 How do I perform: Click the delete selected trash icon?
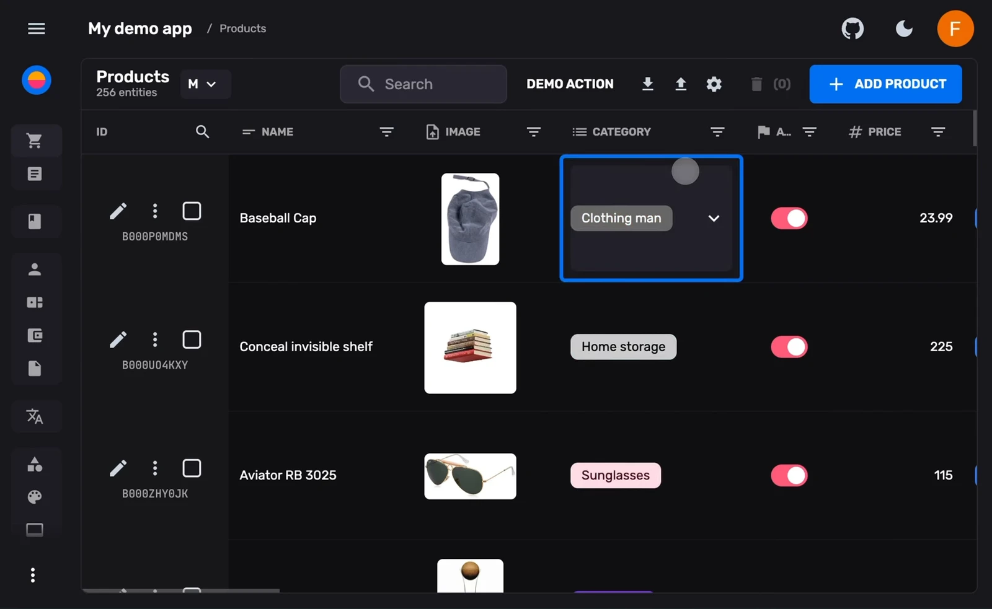(756, 84)
